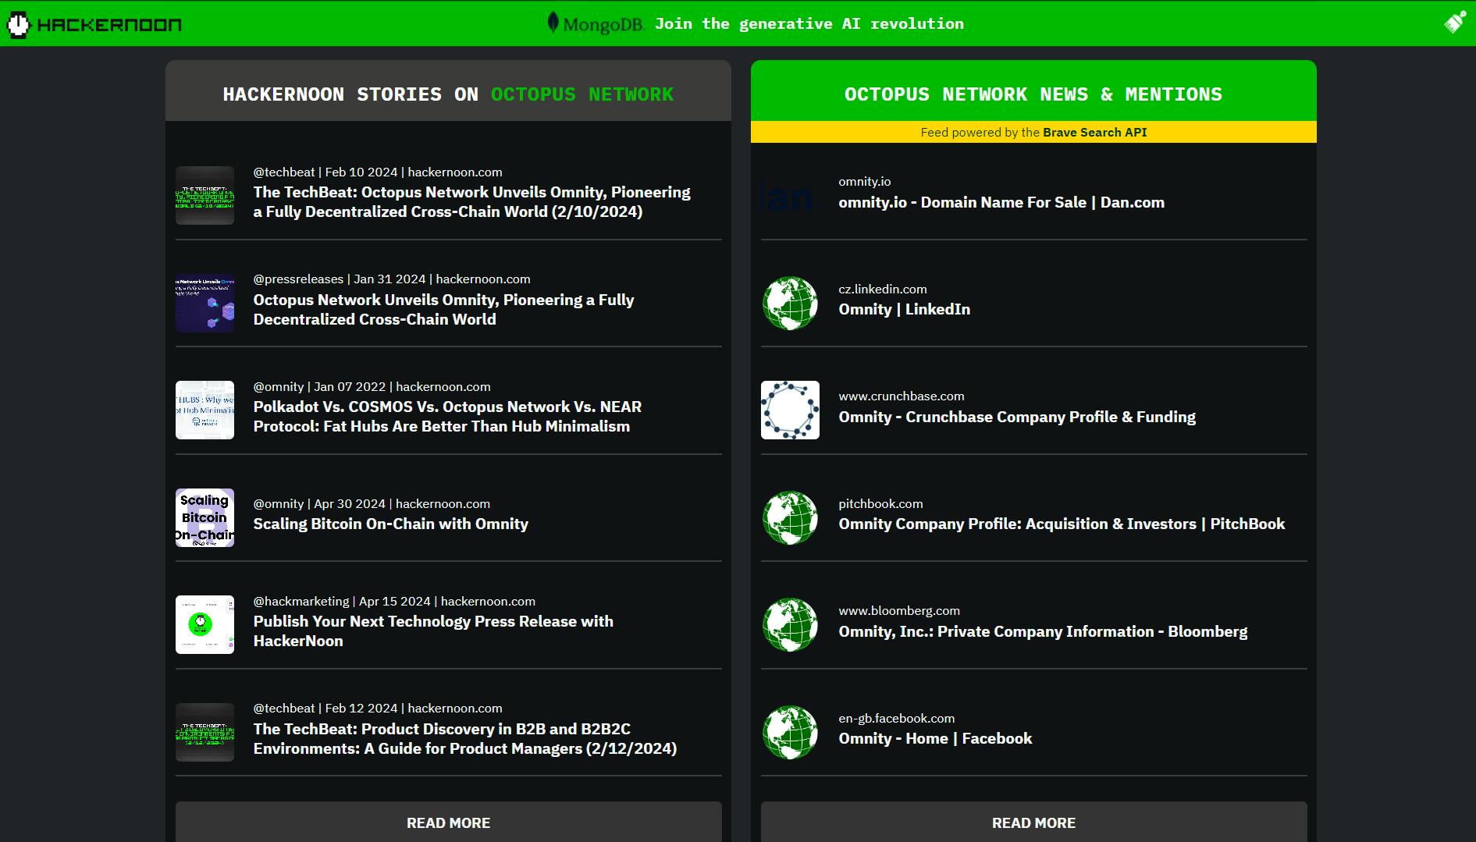Click the globe icon beside PitchBook result
This screenshot has height=842, width=1476.
coord(790,518)
